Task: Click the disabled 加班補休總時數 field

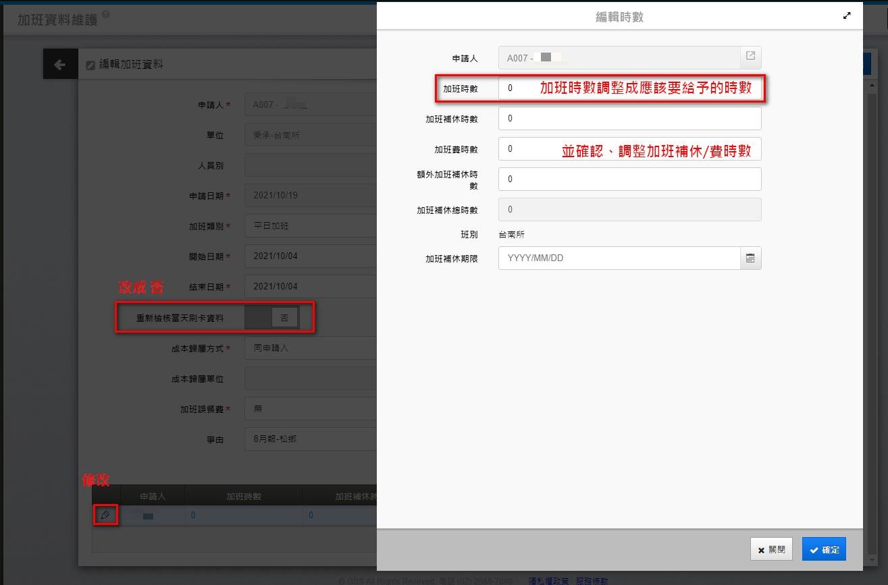Action: coord(629,209)
